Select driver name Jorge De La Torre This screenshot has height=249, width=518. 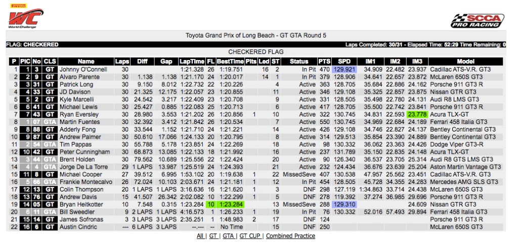pos(82,167)
